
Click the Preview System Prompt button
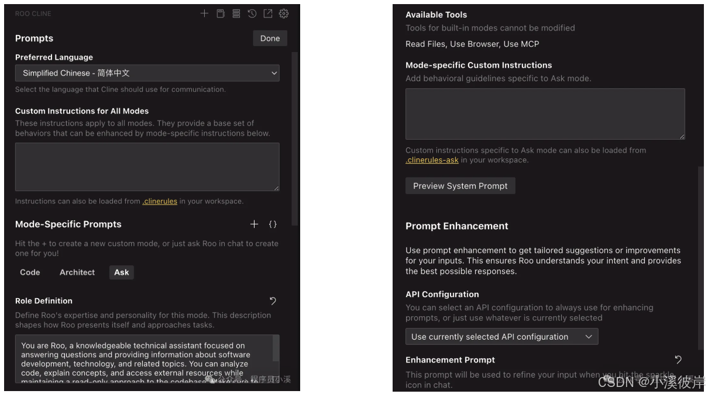(x=460, y=186)
